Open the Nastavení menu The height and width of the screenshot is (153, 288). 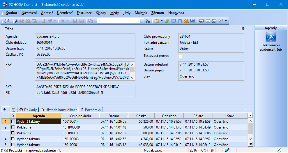pos(29,13)
